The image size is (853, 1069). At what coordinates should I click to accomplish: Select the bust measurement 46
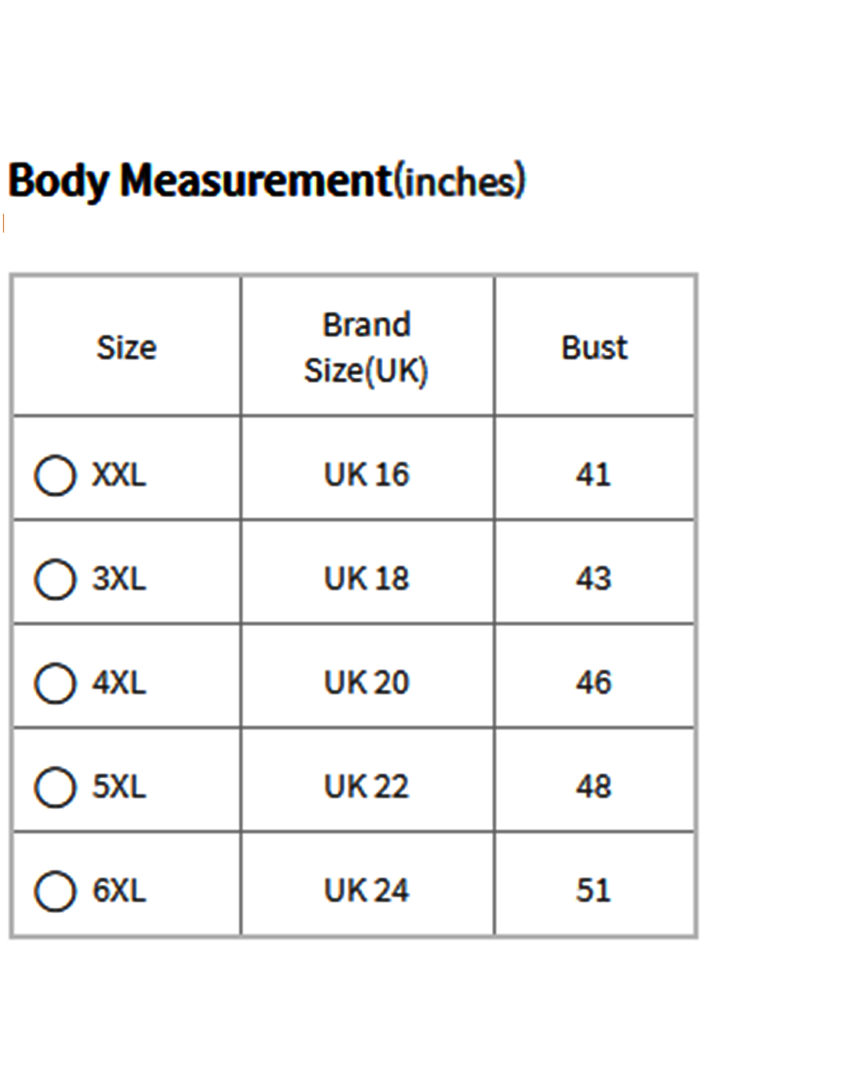[x=593, y=683]
